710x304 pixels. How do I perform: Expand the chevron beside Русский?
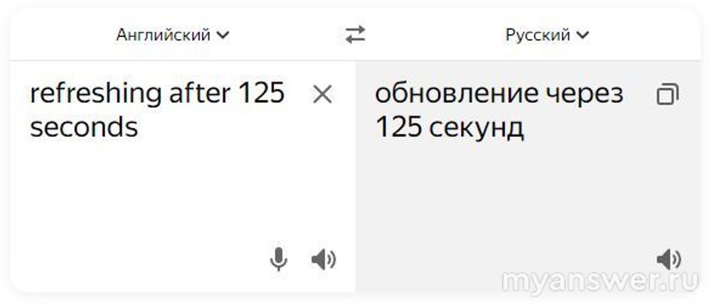click(583, 35)
